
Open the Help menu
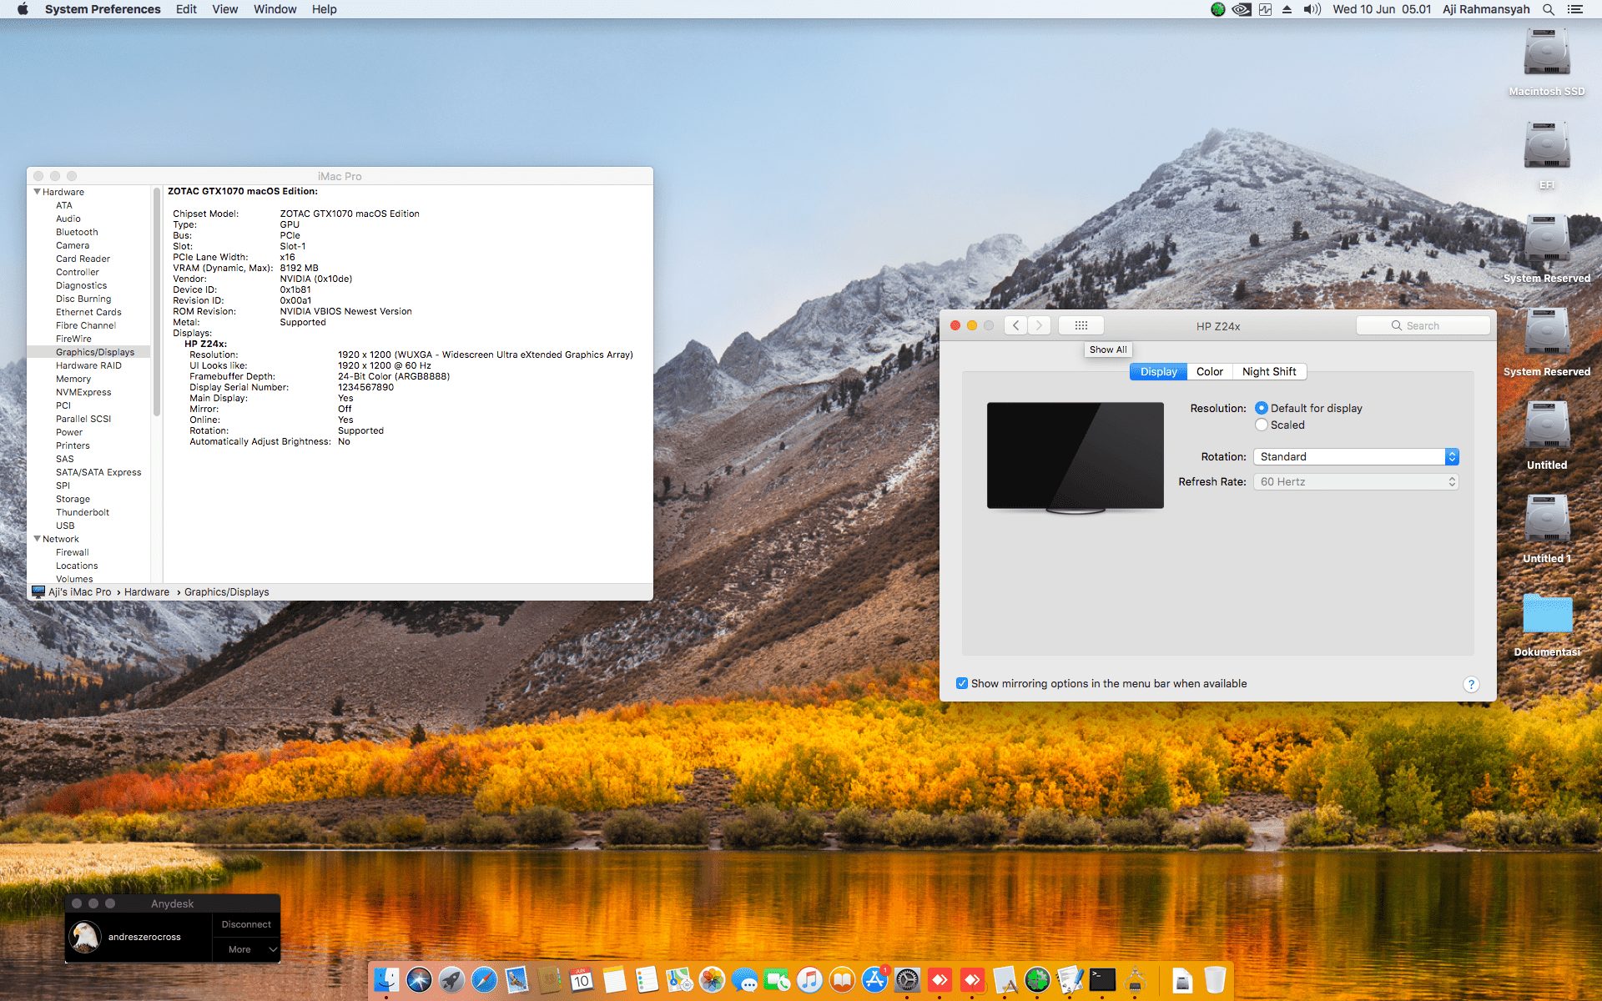coord(324,9)
